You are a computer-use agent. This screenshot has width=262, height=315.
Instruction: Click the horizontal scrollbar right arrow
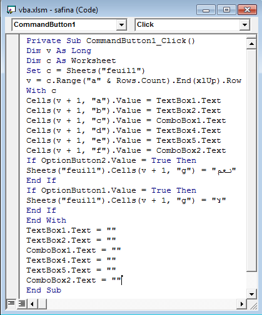tap(241, 304)
